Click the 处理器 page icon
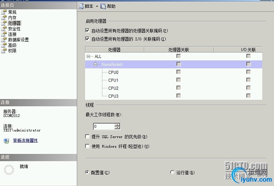The height and width of the screenshot is (186, 274). [x=4, y=23]
